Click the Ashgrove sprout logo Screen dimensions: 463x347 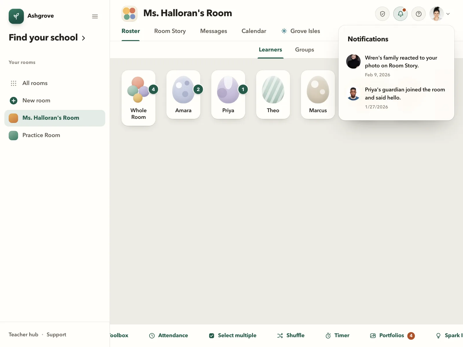(16, 16)
